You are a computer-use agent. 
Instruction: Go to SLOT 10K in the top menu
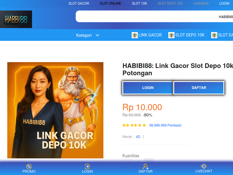point(140,3)
